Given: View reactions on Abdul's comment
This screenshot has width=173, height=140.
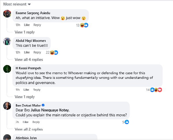Looking at the screenshot, I should tap(54, 53).
